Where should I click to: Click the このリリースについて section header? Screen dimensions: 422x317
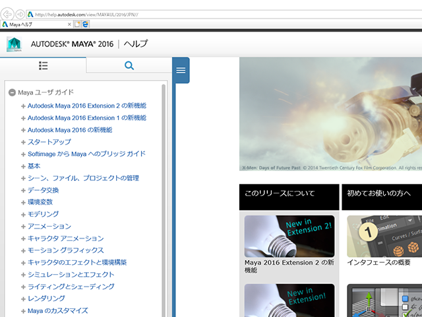pyautogui.click(x=289, y=197)
